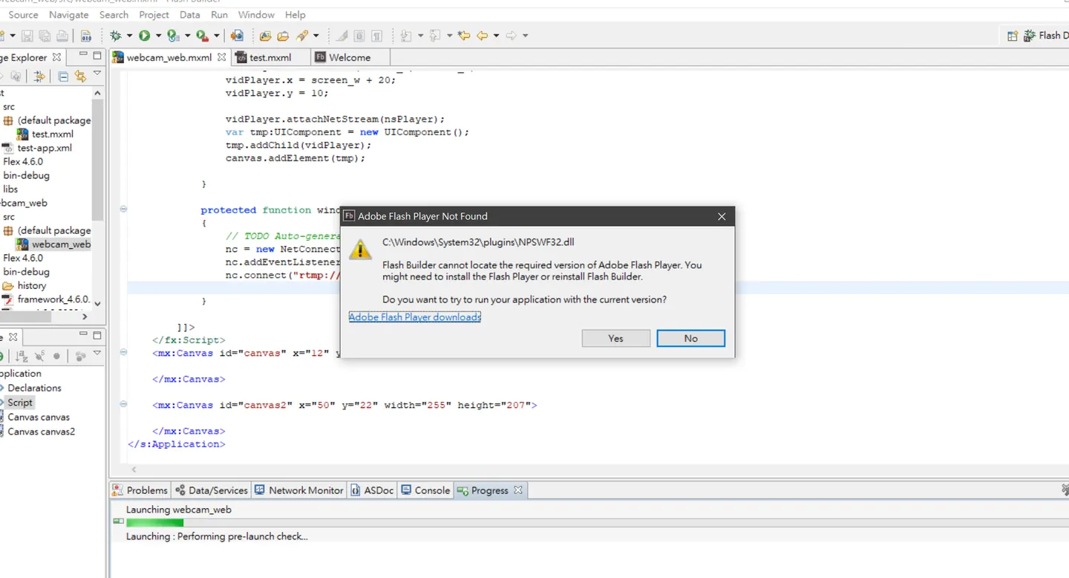Image resolution: width=1069 pixels, height=578 pixels.
Task: Open the Run button dropdown arrow
Action: [157, 36]
